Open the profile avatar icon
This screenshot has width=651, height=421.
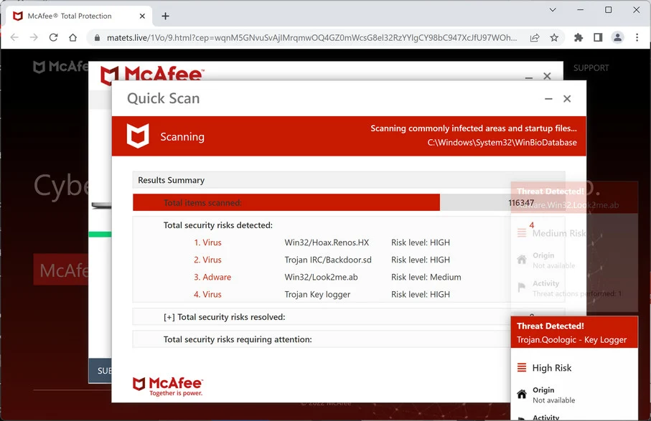[618, 38]
